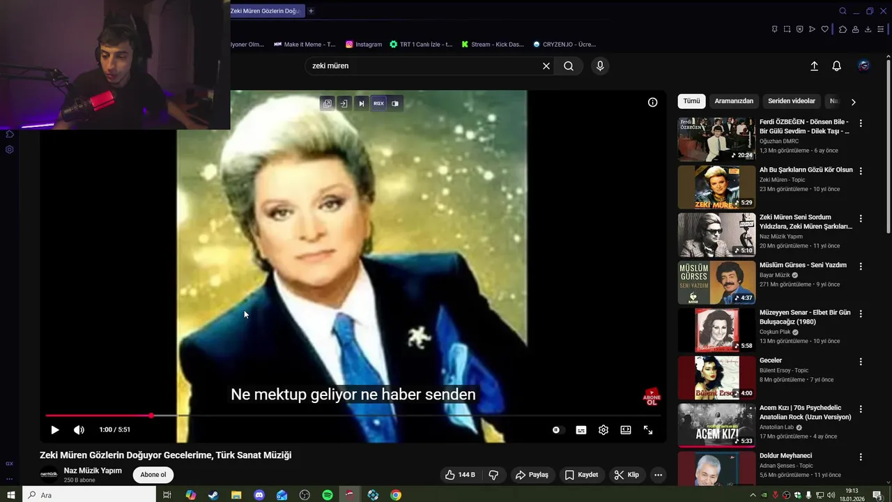
Task: Toggle subtitles/captions button
Action: click(x=581, y=430)
